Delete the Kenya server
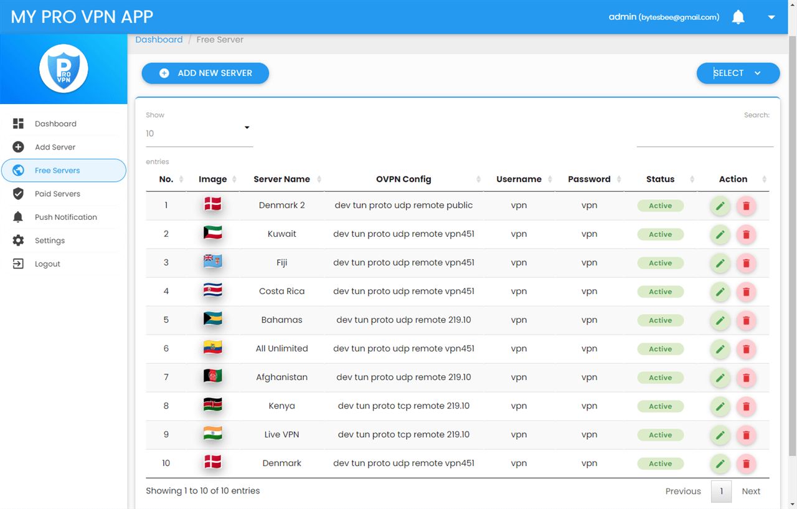This screenshot has width=797, height=509. 746,406
